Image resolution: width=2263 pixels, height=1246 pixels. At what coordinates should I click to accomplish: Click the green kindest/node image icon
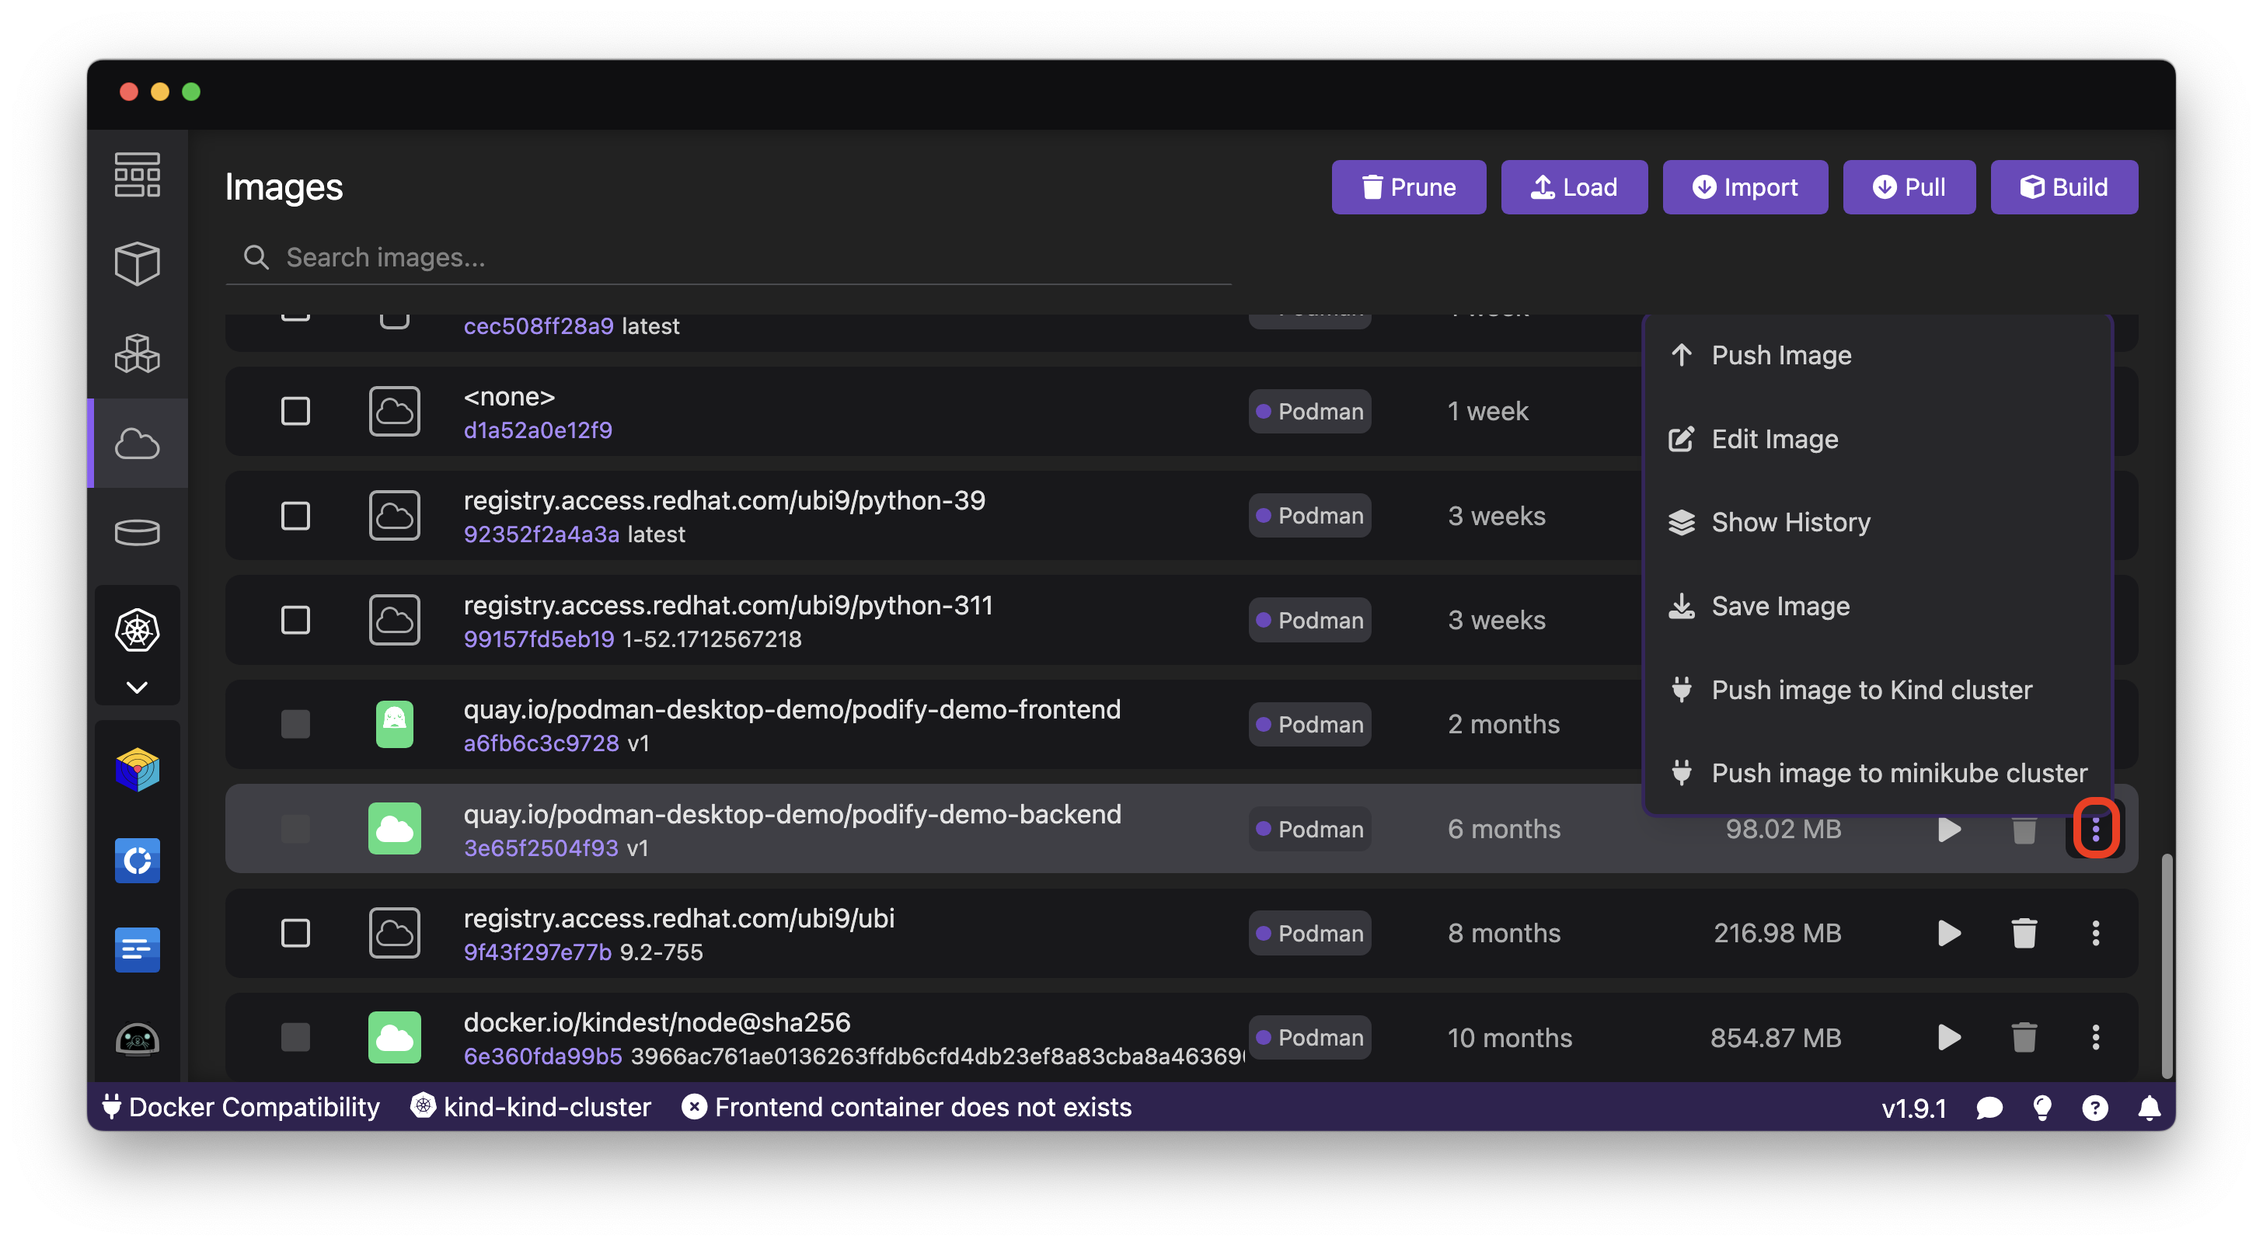(x=395, y=1037)
